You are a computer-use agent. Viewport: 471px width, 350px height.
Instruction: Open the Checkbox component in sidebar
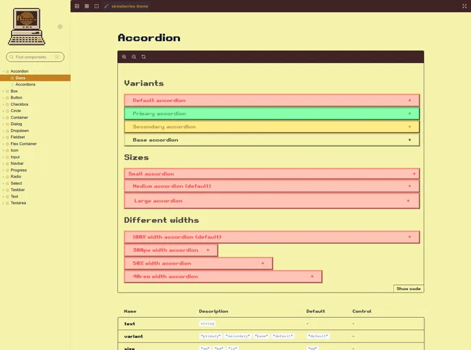(x=20, y=105)
